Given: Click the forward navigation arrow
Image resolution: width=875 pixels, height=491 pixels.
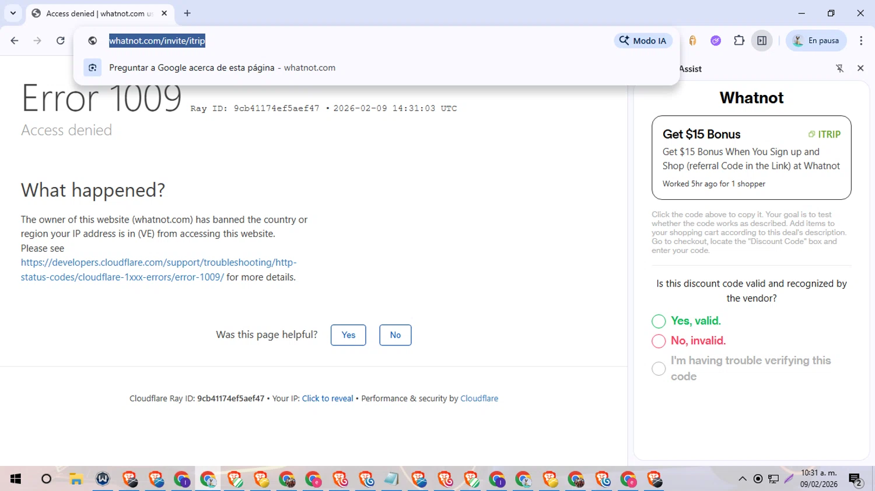Looking at the screenshot, I should coord(37,41).
